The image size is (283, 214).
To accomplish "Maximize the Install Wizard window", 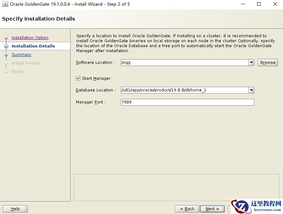I will click(259, 4).
